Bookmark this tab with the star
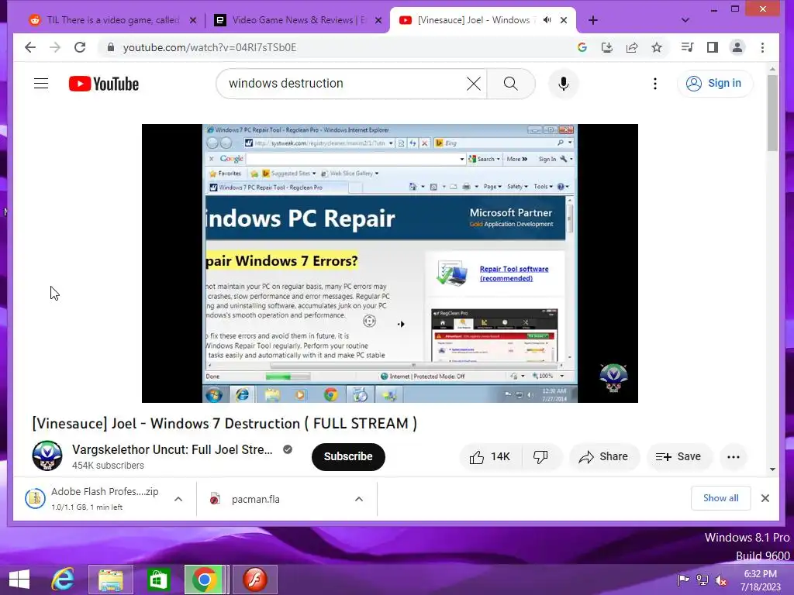This screenshot has height=595, width=794. [657, 47]
